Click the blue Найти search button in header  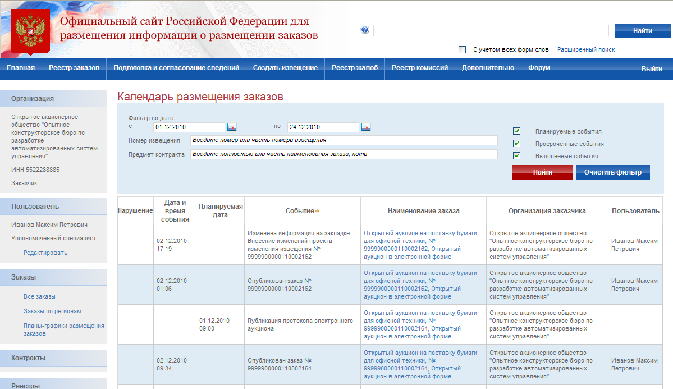pos(642,30)
